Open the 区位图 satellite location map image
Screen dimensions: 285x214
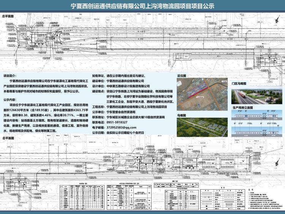[202, 94]
